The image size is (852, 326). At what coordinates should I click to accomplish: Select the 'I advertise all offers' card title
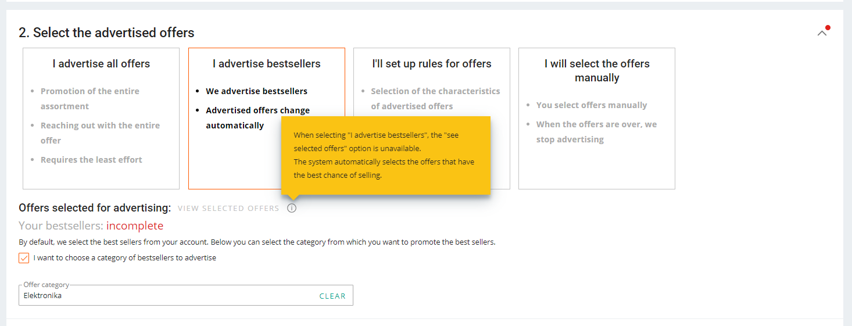pos(101,64)
